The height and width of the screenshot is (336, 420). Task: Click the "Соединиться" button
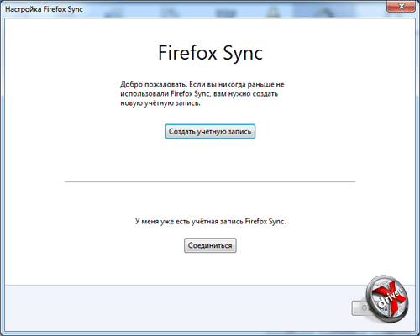[210, 245]
